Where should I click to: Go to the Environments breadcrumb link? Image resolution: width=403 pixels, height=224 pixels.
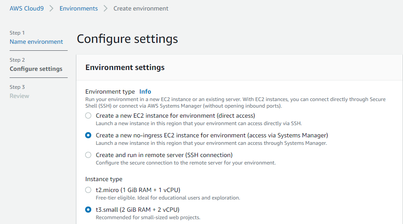tap(79, 8)
